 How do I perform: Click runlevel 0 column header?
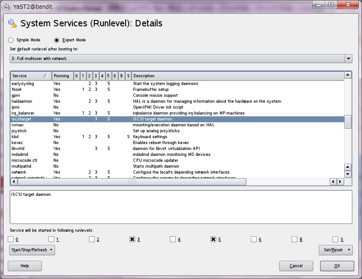[76, 76]
